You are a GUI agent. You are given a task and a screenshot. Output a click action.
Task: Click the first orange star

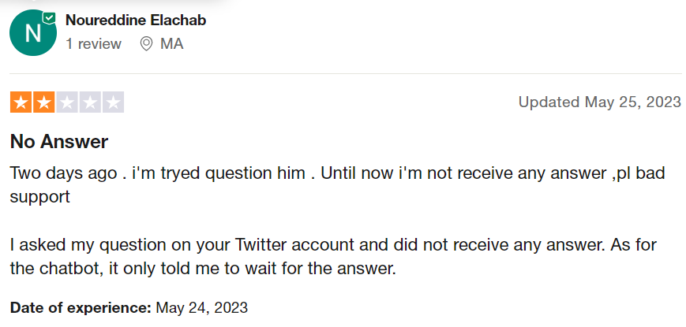(x=21, y=102)
